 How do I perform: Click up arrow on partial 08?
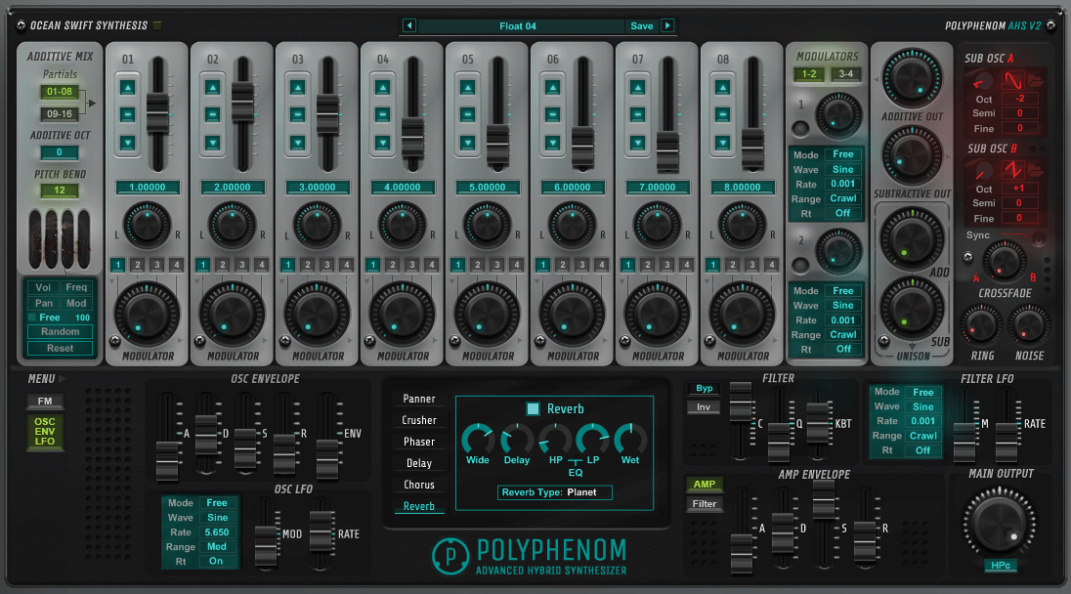723,87
